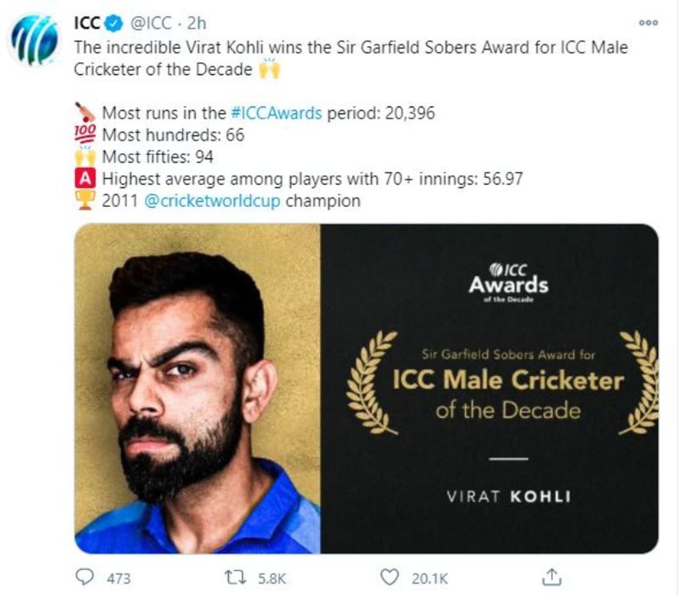Click the trophy emoji before 2011
This screenshot has width=680, height=595.
tap(85, 201)
